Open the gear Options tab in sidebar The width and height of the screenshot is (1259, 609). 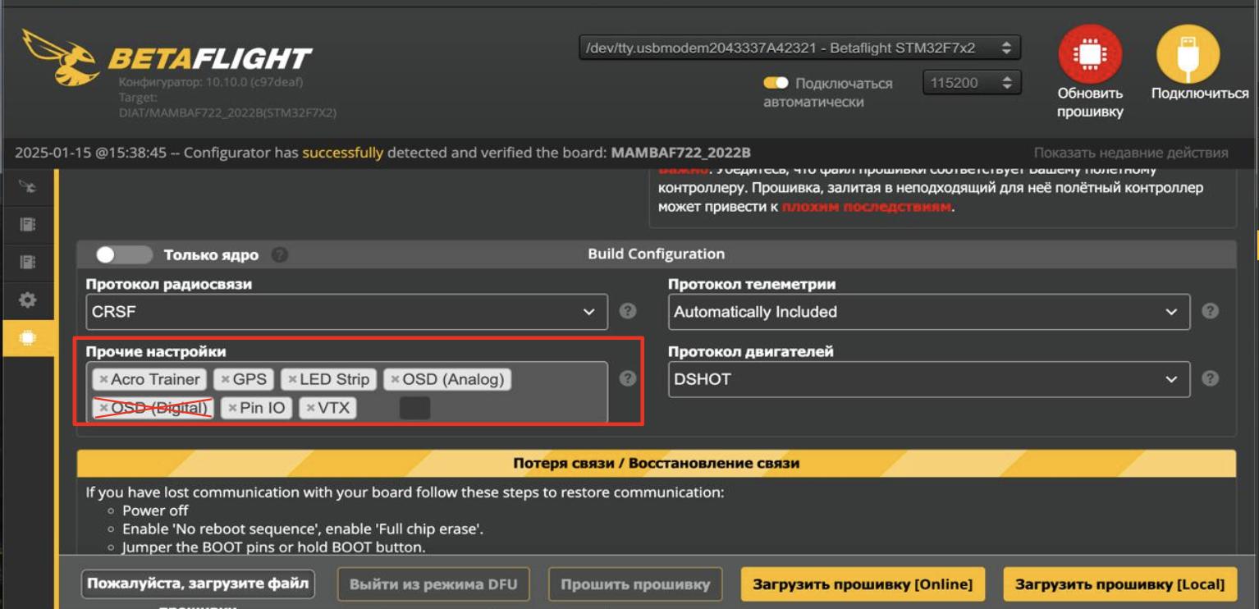click(27, 300)
